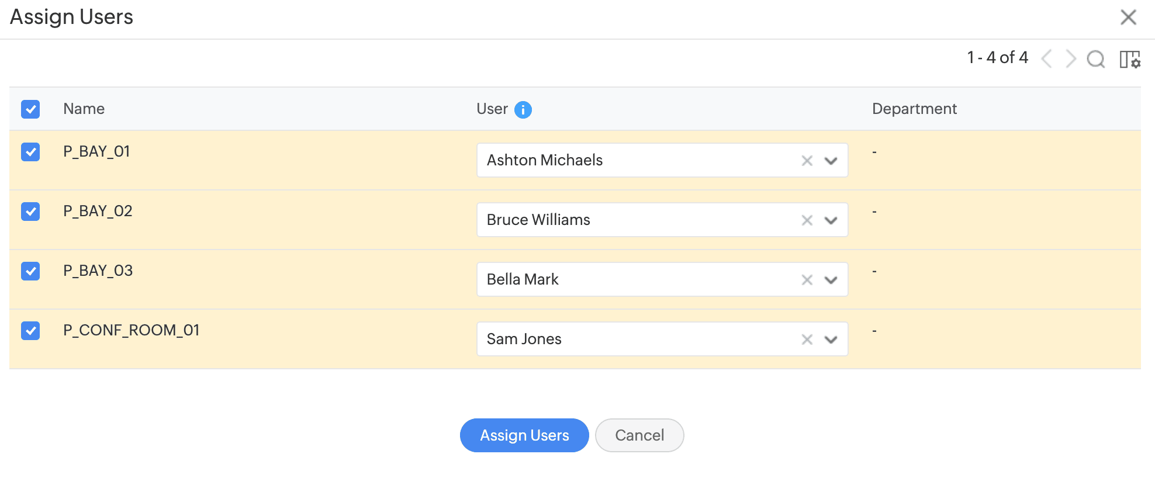This screenshot has height=485, width=1155.
Task: Click the Cancel button
Action: click(639, 435)
